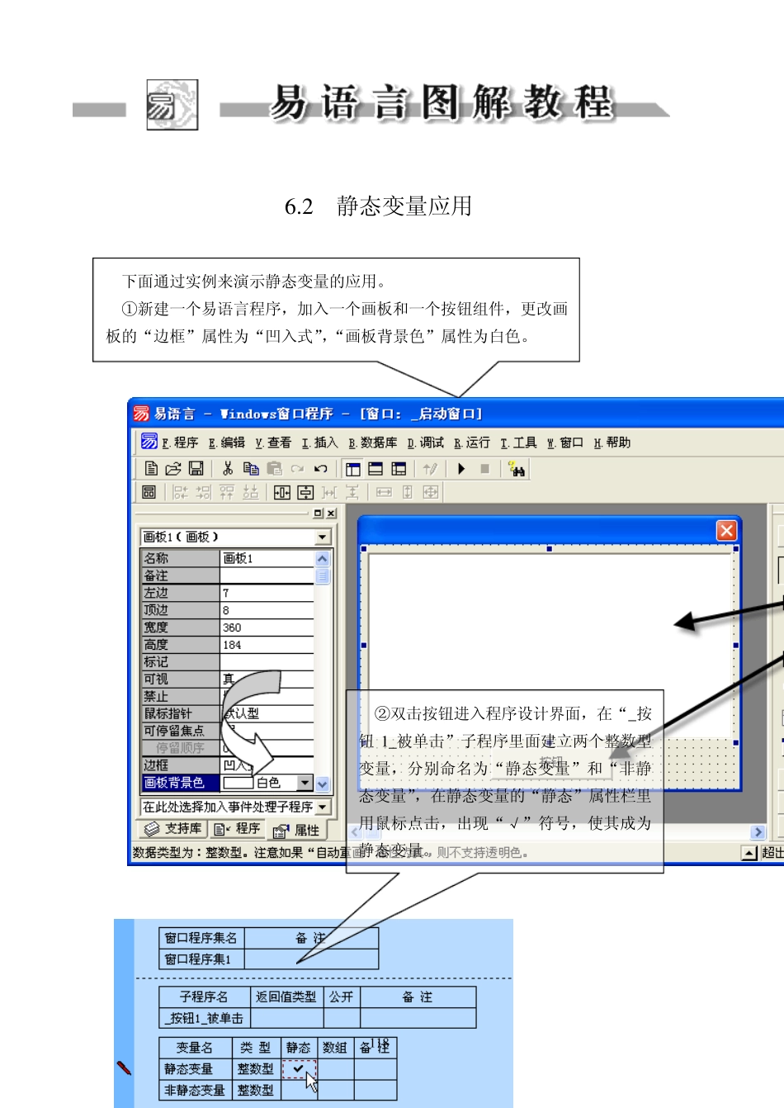
Task: Click the Undo arrow icon
Action: [x=321, y=469]
